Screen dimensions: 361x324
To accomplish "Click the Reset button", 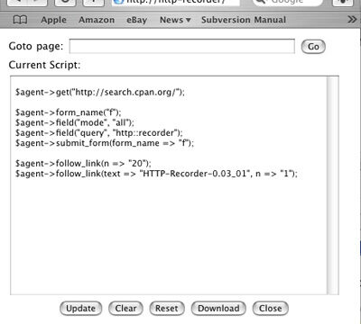I will (x=167, y=309).
